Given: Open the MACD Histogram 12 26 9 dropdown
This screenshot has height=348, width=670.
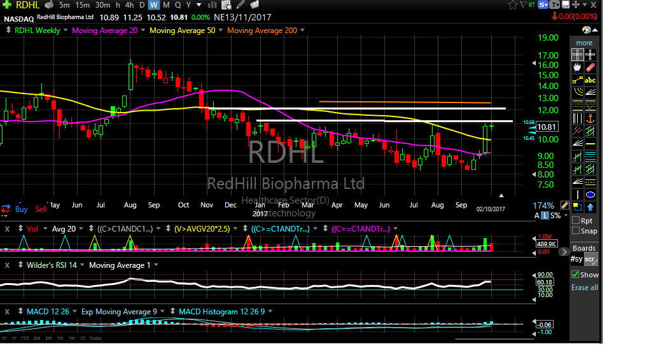Looking at the screenshot, I should coord(270,312).
